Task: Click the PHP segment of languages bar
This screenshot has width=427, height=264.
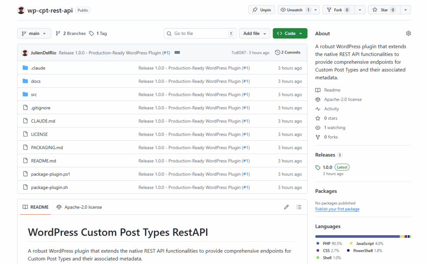Action: point(357,237)
